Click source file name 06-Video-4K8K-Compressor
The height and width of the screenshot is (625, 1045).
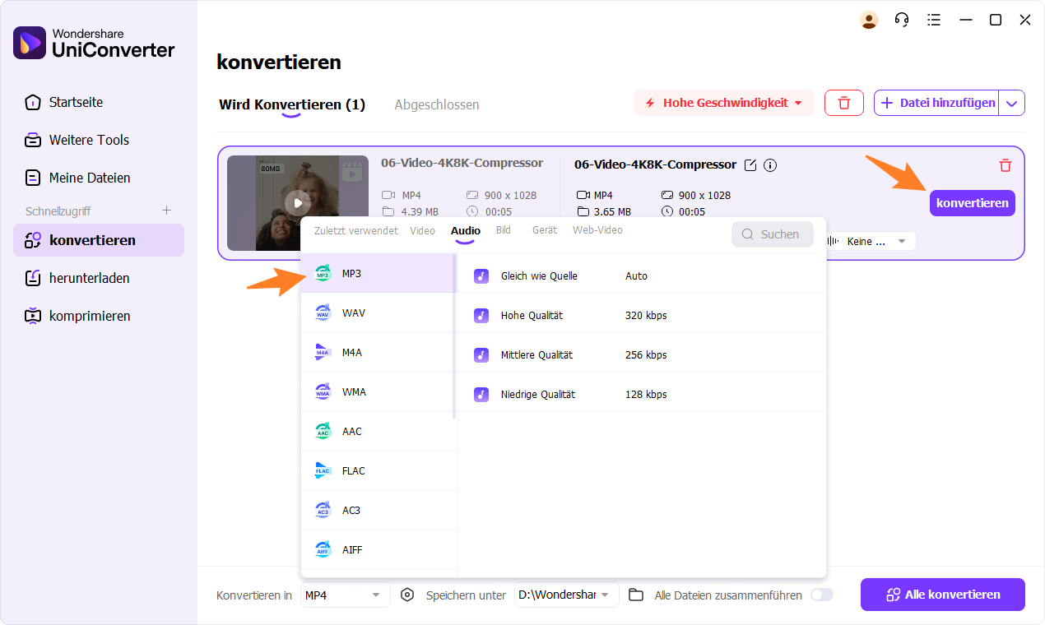click(x=462, y=163)
